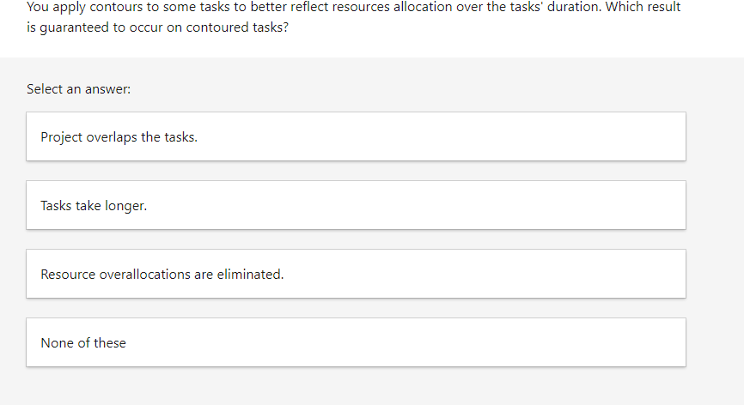Click the word "take" in the second answer
Image resolution: width=744 pixels, height=405 pixels.
click(88, 206)
